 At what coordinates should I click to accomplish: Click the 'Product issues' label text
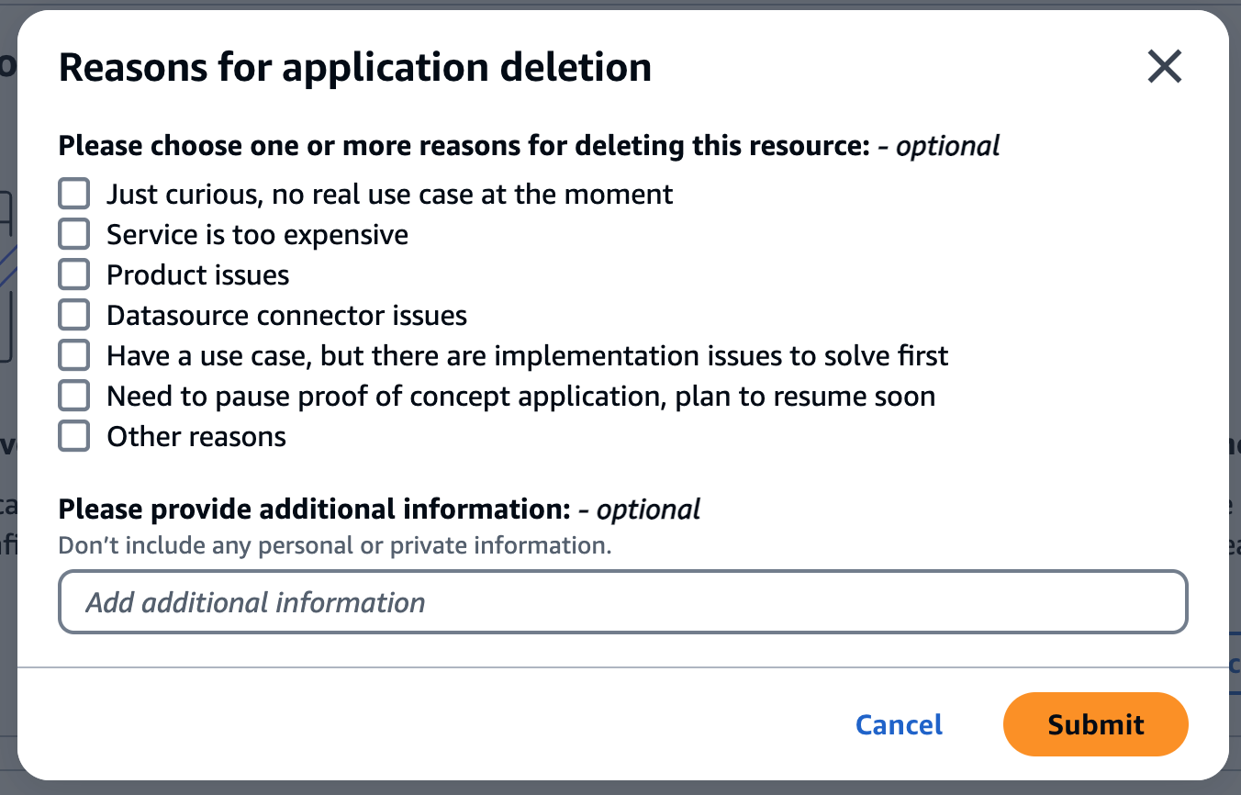pos(197,275)
